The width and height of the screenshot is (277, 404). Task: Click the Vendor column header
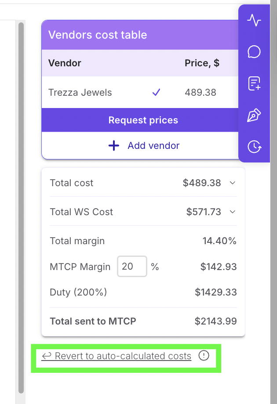pyautogui.click(x=65, y=63)
